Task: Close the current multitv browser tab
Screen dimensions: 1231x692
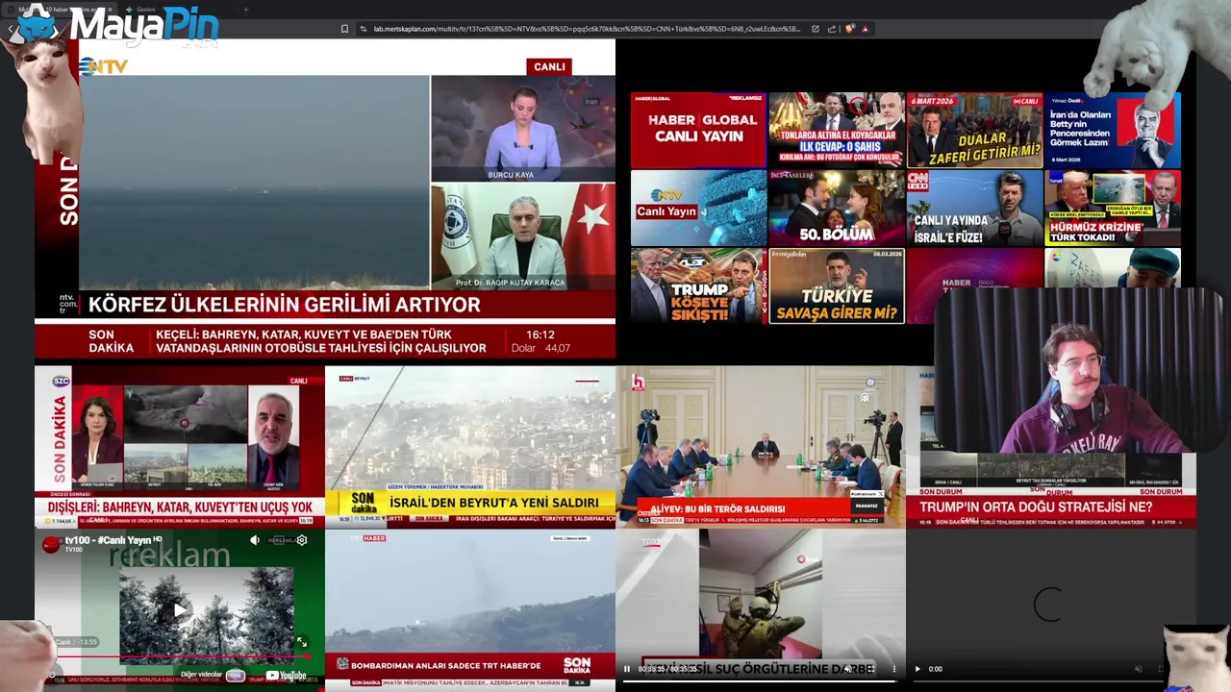Action: [x=109, y=10]
